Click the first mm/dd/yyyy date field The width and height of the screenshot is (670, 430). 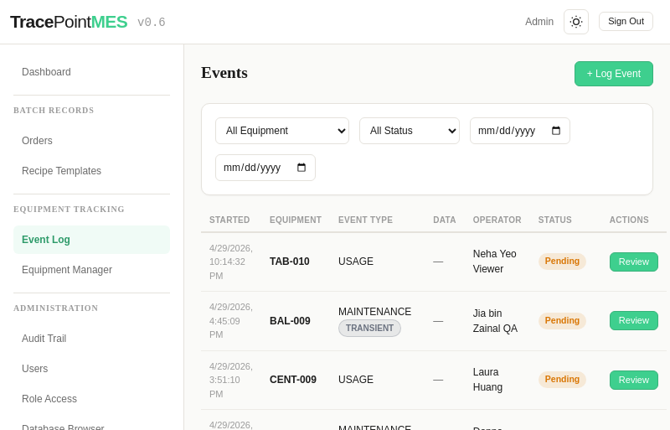click(x=519, y=131)
